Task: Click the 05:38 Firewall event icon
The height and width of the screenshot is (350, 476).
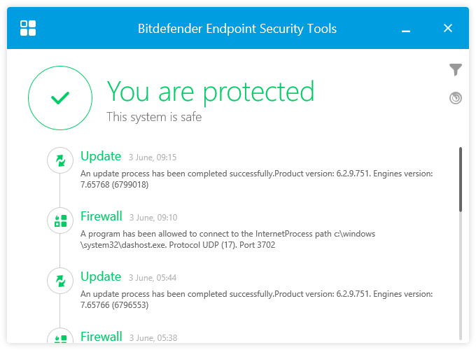Action: 60,337
